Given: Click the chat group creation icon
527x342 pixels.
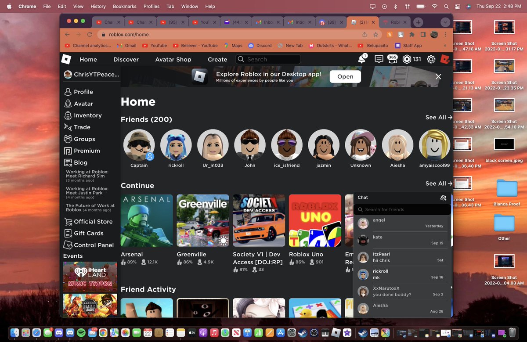Looking at the screenshot, I should [x=443, y=198].
